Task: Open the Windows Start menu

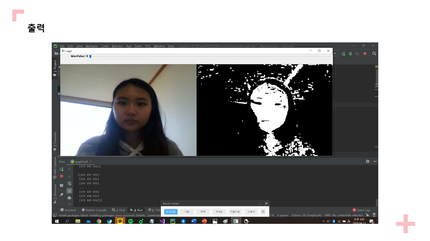Action: 57,221
